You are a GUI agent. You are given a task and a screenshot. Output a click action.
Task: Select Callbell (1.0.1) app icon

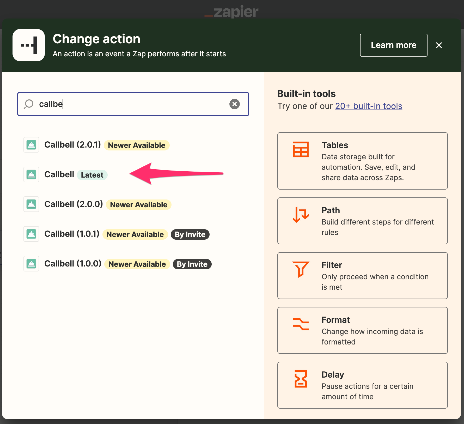(31, 234)
